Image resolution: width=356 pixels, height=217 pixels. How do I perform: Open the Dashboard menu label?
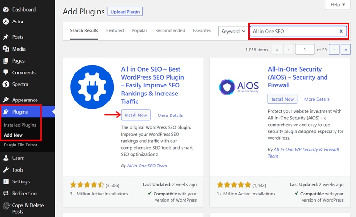(x=24, y=9)
